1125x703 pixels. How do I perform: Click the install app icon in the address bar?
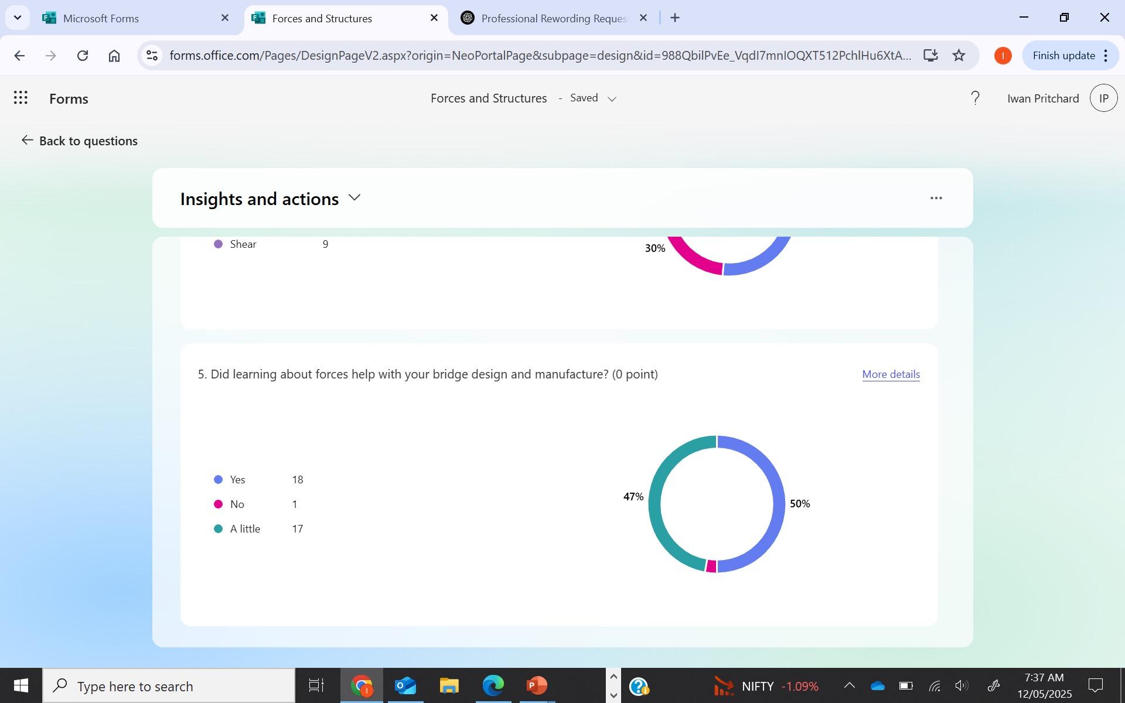point(930,56)
